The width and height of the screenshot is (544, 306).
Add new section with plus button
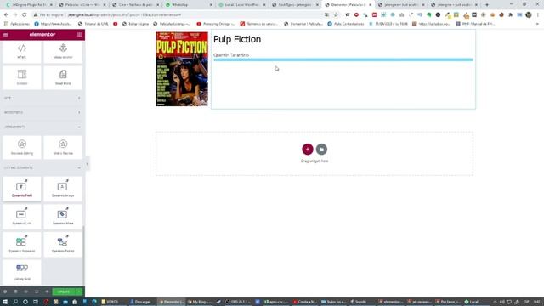[x=308, y=150]
